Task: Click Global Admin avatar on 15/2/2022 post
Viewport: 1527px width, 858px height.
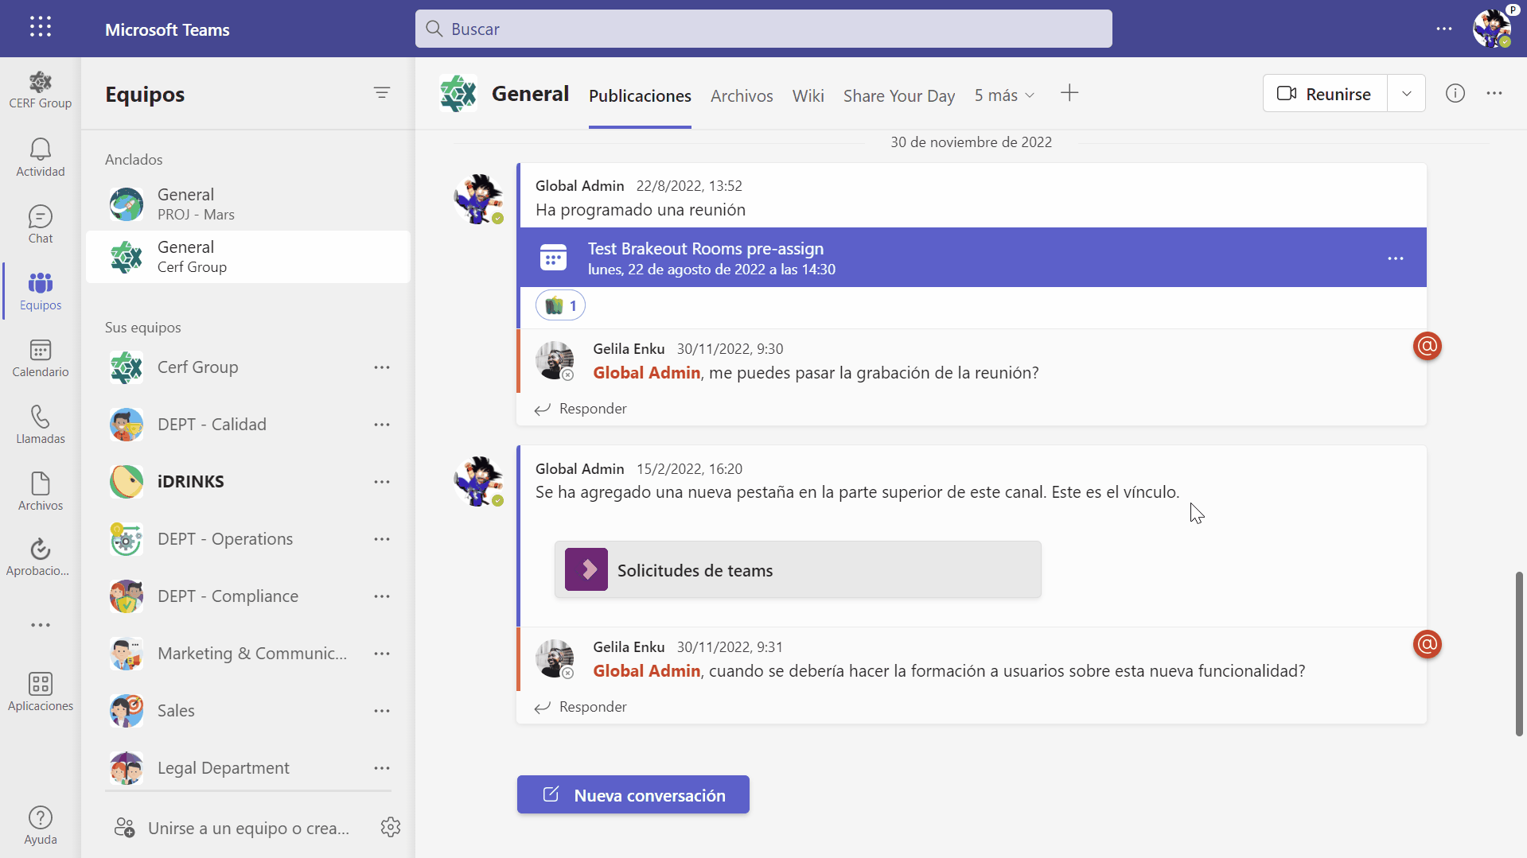Action: tap(478, 481)
